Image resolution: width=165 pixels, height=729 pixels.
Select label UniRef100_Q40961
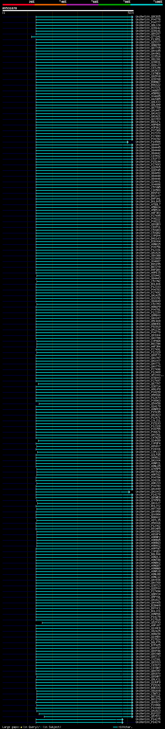[x=148, y=54]
